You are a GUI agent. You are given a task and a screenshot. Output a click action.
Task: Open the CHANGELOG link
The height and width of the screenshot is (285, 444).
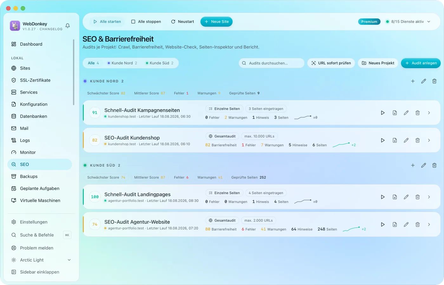pyautogui.click(x=51, y=29)
